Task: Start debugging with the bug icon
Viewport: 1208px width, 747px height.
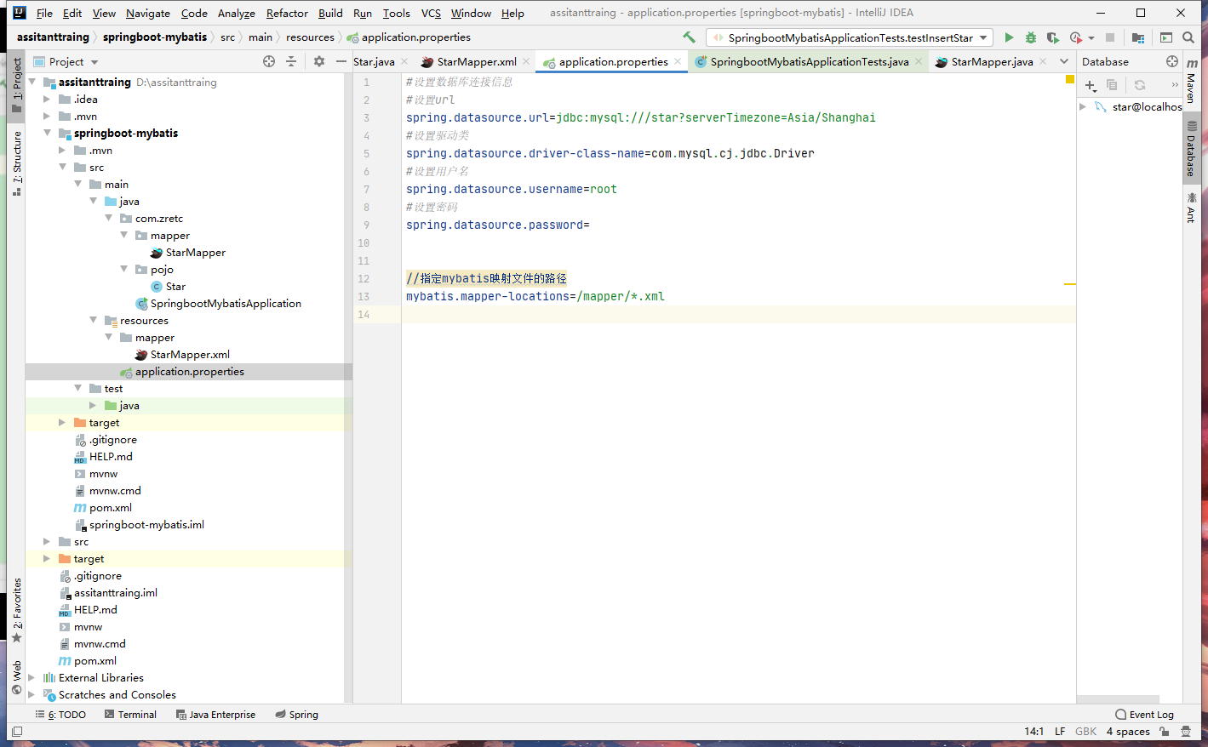Action: (1031, 37)
